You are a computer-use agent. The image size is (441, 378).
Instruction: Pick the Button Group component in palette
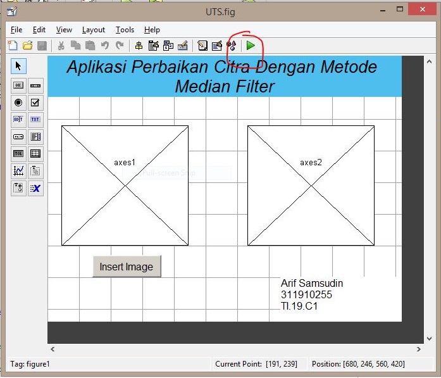(x=18, y=188)
